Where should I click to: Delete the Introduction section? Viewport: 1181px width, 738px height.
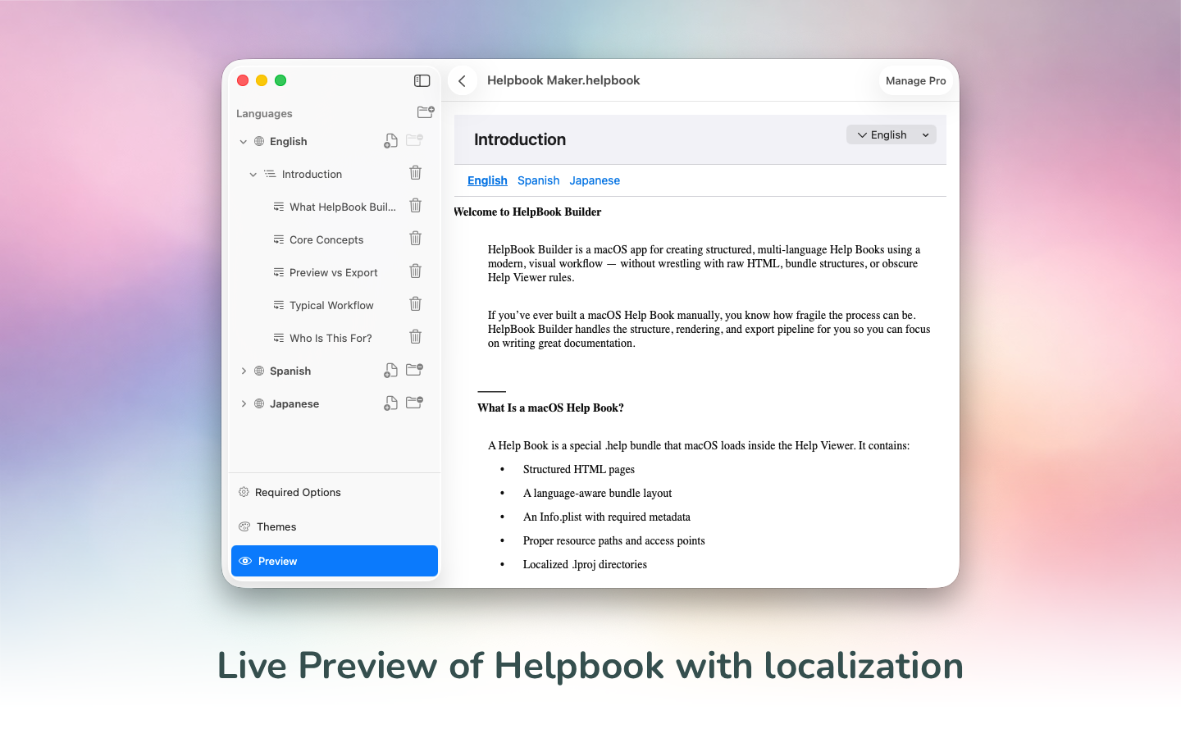click(x=415, y=173)
